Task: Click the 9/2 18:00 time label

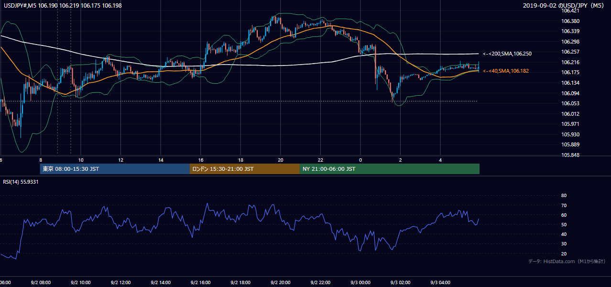Action: [240, 282]
